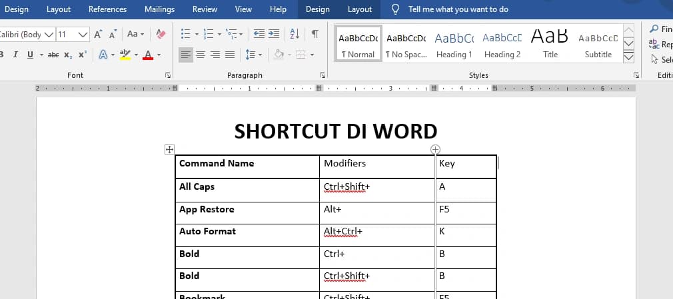Open line spacing dropdown
Viewport: 673px width, 299px height.
pos(254,55)
